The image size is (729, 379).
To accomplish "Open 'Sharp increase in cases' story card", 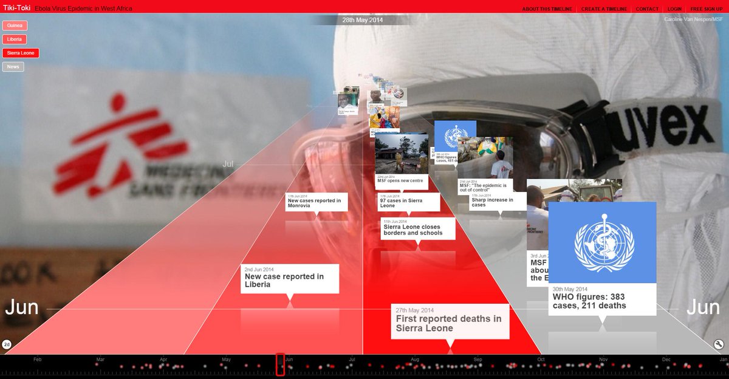I will click(498, 202).
